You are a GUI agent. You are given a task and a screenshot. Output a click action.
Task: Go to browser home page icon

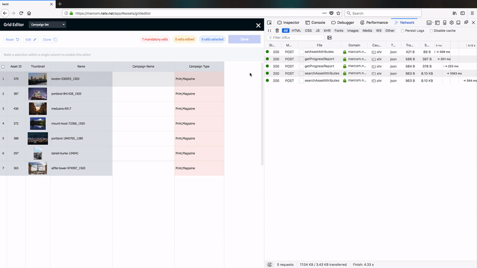coord(29,13)
